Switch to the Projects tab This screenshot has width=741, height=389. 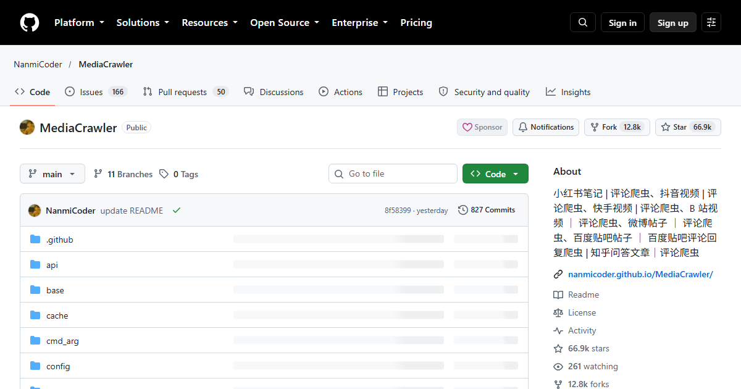point(400,92)
